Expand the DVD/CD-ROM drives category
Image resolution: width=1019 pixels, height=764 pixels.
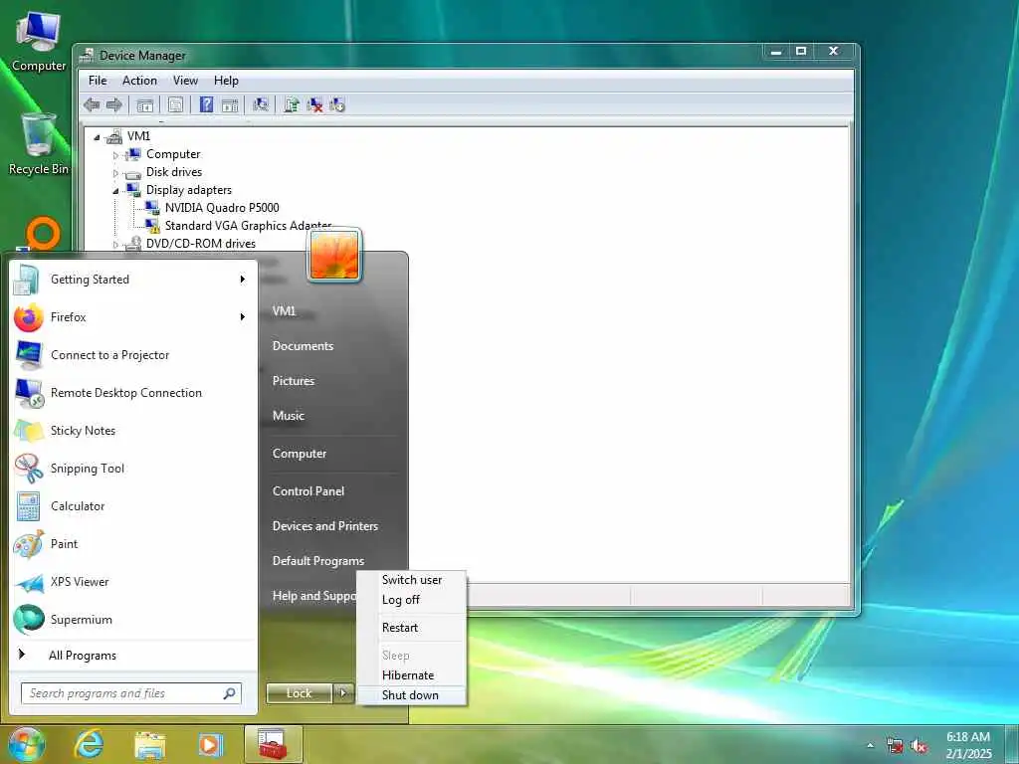115,245
